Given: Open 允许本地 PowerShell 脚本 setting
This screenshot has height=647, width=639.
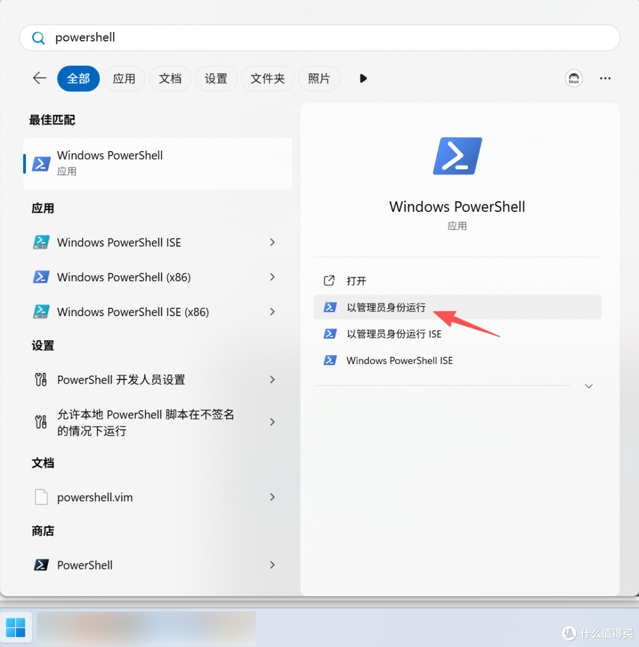Looking at the screenshot, I should pos(158,422).
